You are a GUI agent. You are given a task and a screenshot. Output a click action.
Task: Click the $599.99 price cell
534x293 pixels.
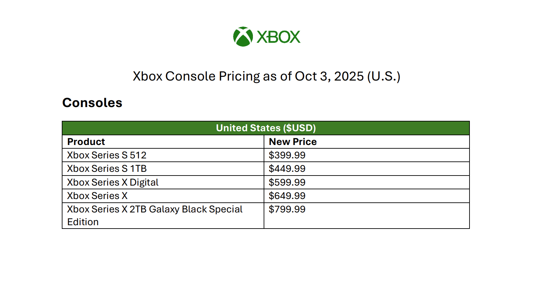pos(287,182)
